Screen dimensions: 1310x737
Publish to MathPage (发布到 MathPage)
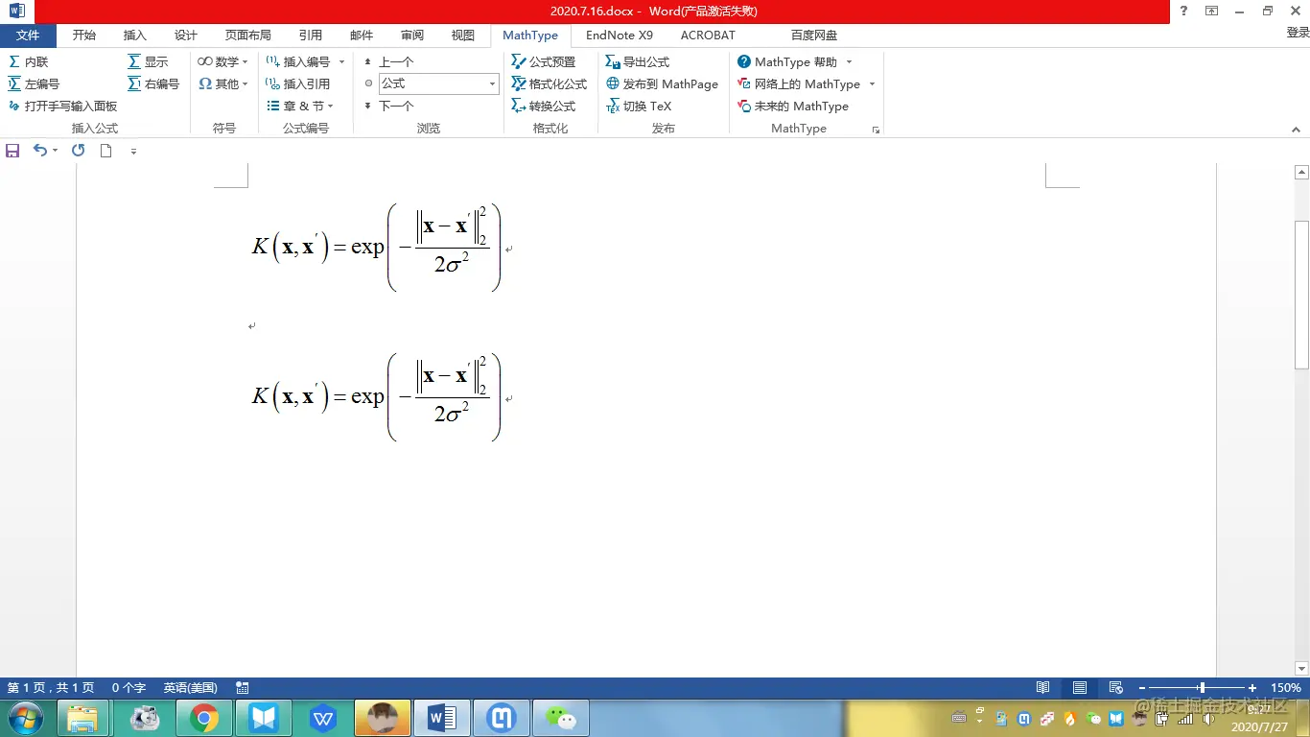coord(662,84)
